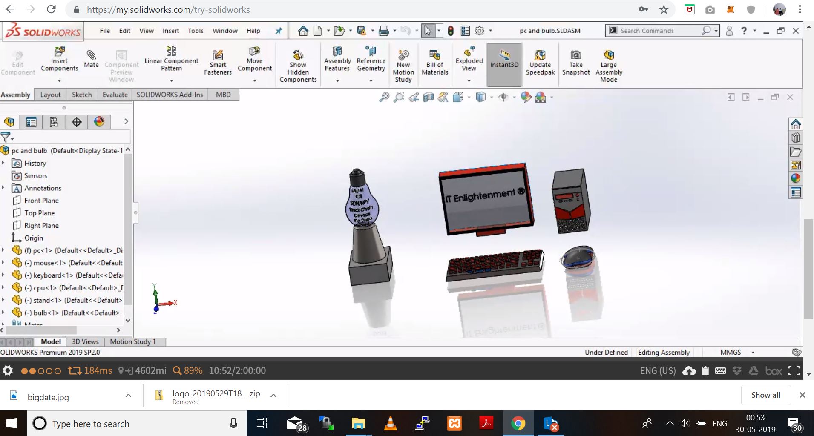Expand the keyboard<1> component tree node
The image size is (814, 436).
click(x=3, y=275)
